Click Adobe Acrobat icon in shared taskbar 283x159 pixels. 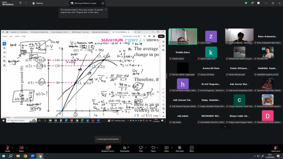[x=93, y=121]
